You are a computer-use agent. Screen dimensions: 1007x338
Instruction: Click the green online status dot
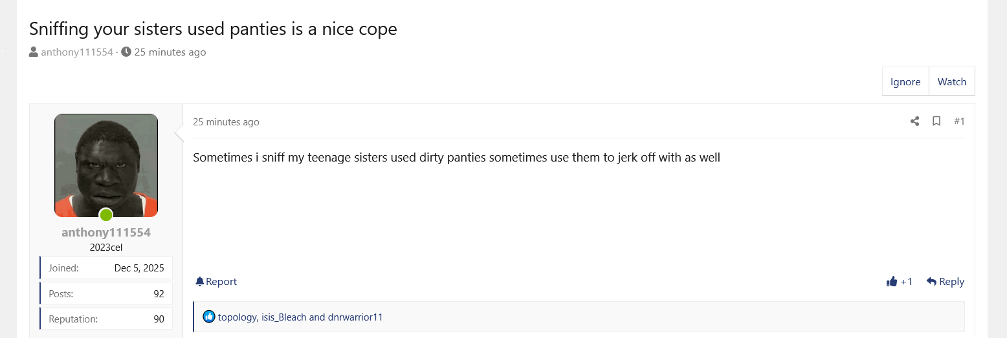(105, 215)
